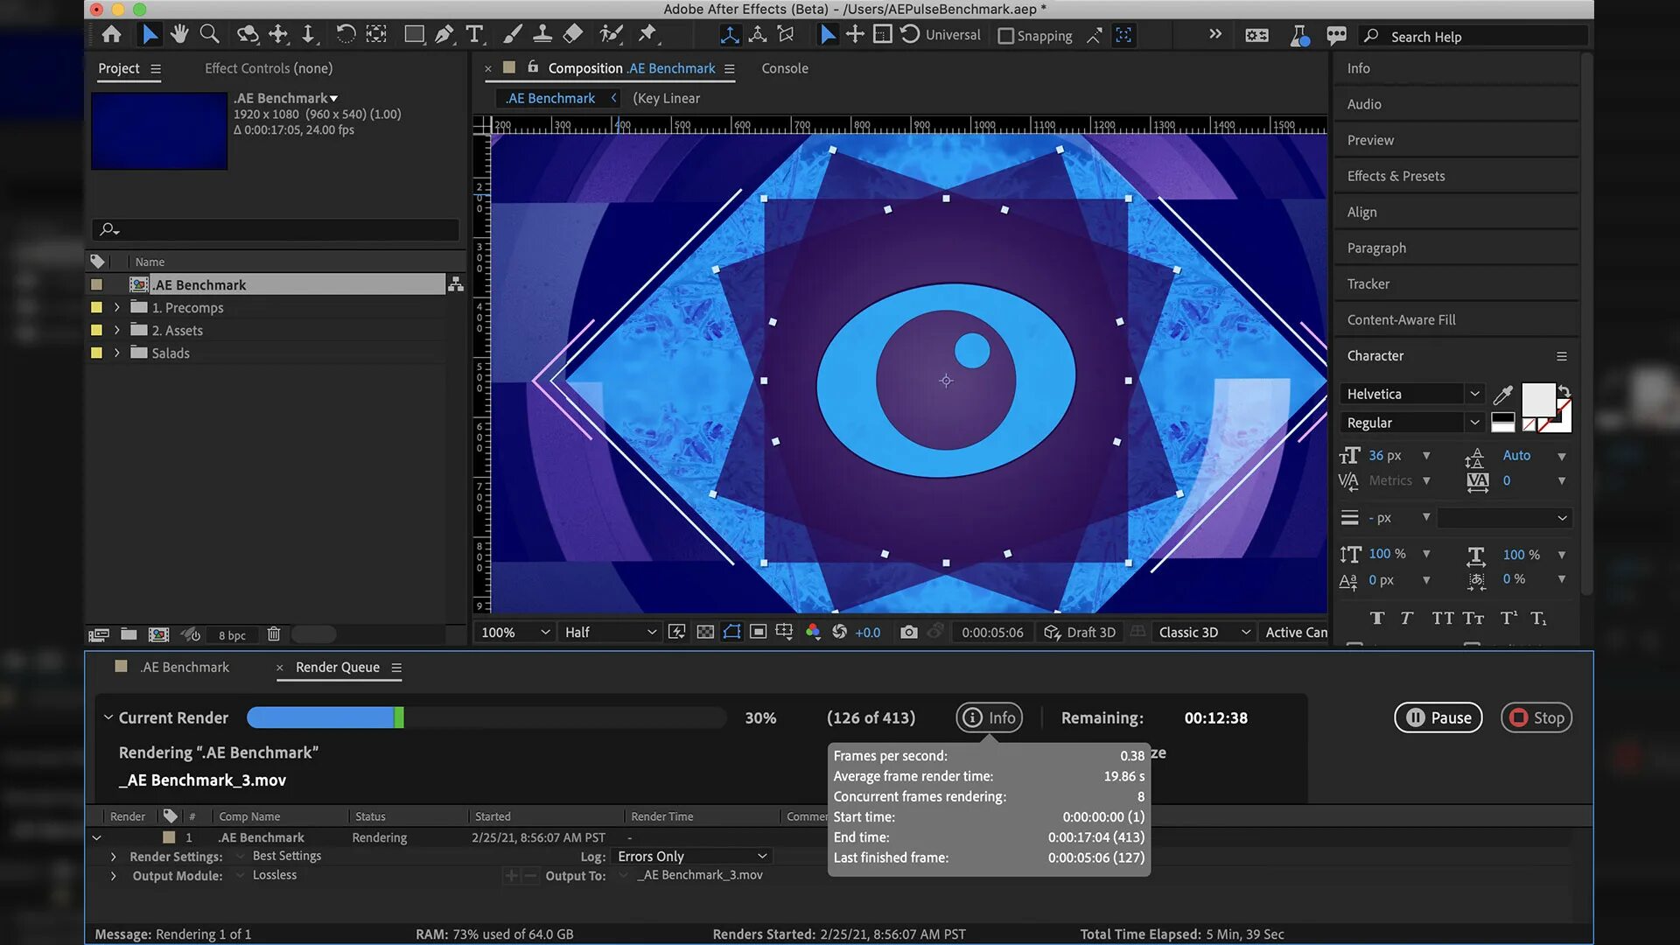Image resolution: width=1680 pixels, height=945 pixels.
Task: Toggle Draft 3D mode
Action: pyautogui.click(x=1080, y=632)
